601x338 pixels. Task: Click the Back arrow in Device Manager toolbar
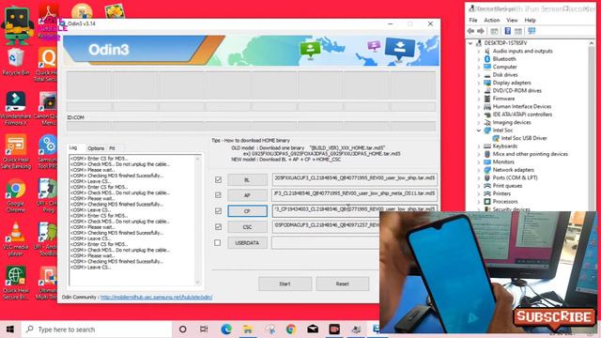click(x=471, y=31)
